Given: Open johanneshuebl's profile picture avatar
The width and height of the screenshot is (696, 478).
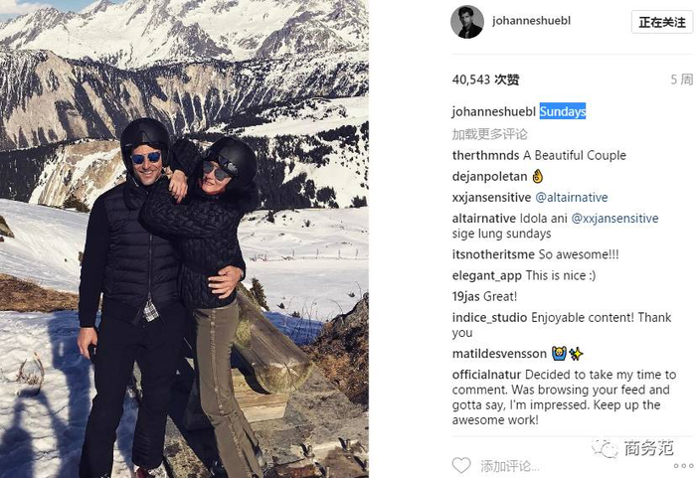Looking at the screenshot, I should (x=467, y=22).
